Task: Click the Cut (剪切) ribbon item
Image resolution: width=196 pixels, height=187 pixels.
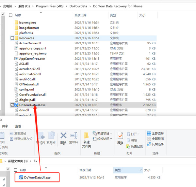Action: 4,147
